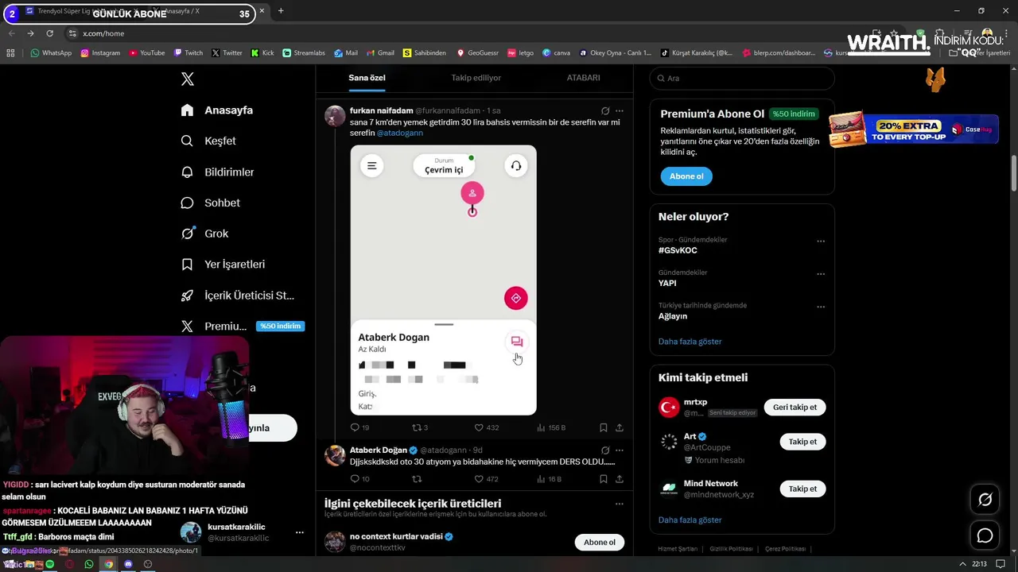This screenshot has width=1018, height=572.
Task: Open Discord from the taskbar
Action: tap(128, 564)
